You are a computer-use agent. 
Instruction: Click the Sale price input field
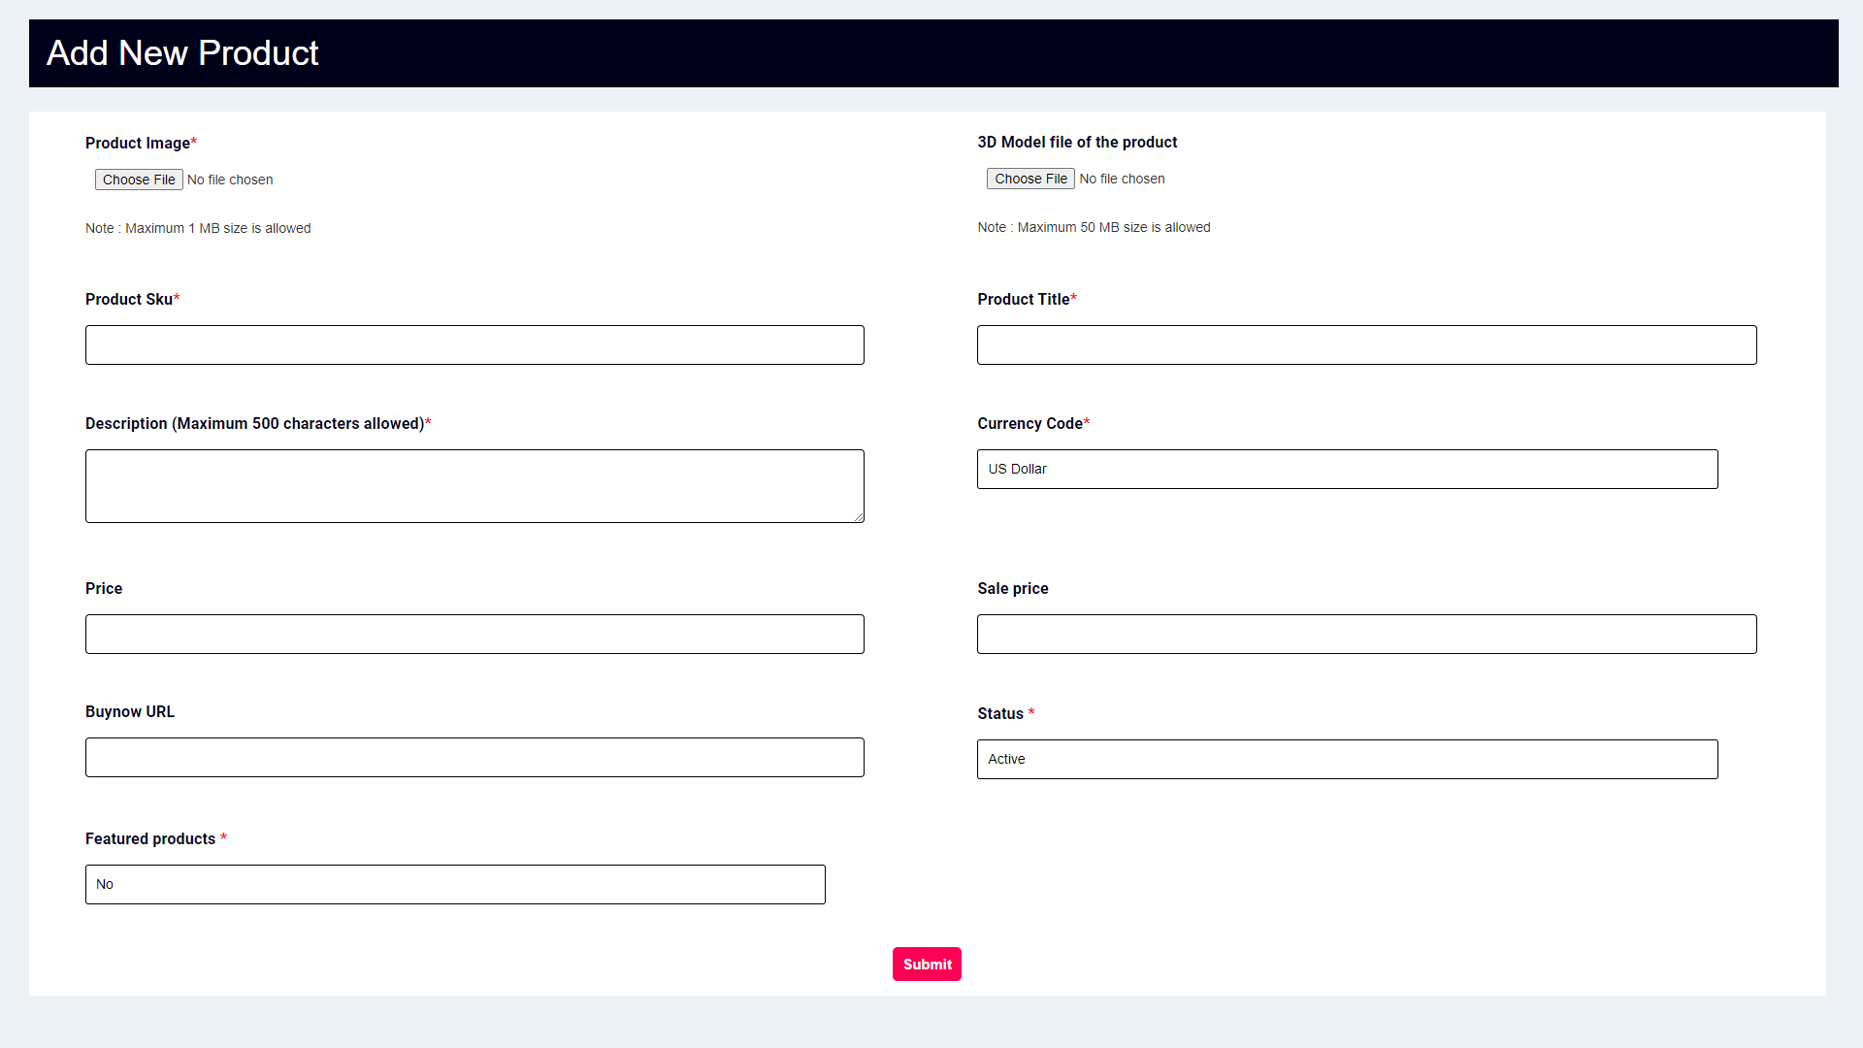click(1366, 635)
